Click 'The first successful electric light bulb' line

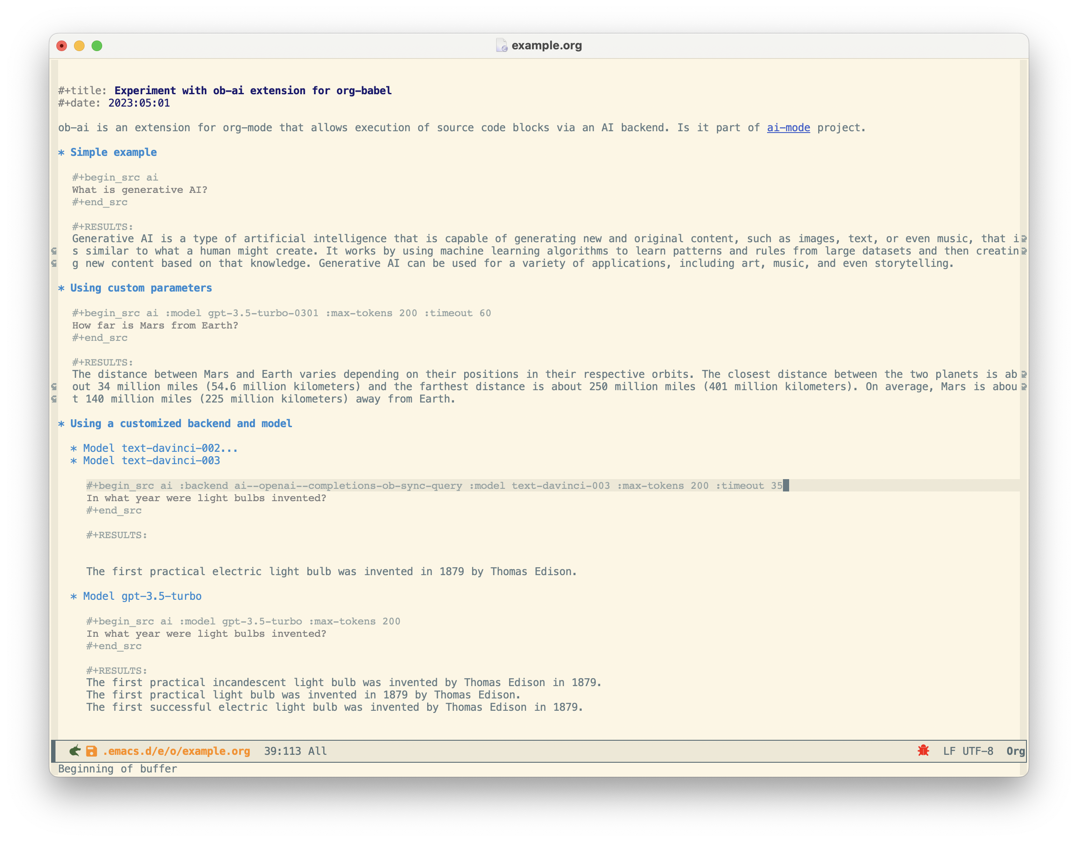click(x=335, y=708)
